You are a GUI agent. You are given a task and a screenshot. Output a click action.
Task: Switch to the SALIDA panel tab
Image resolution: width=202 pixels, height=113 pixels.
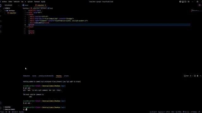[34, 76]
